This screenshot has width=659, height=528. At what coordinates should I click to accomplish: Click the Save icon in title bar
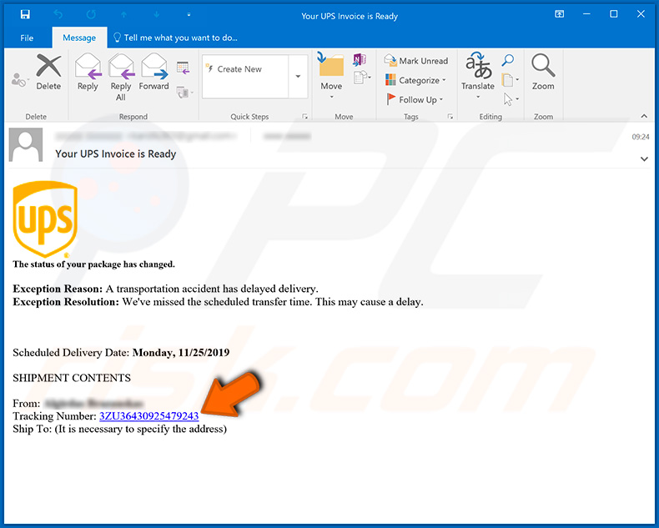click(25, 15)
